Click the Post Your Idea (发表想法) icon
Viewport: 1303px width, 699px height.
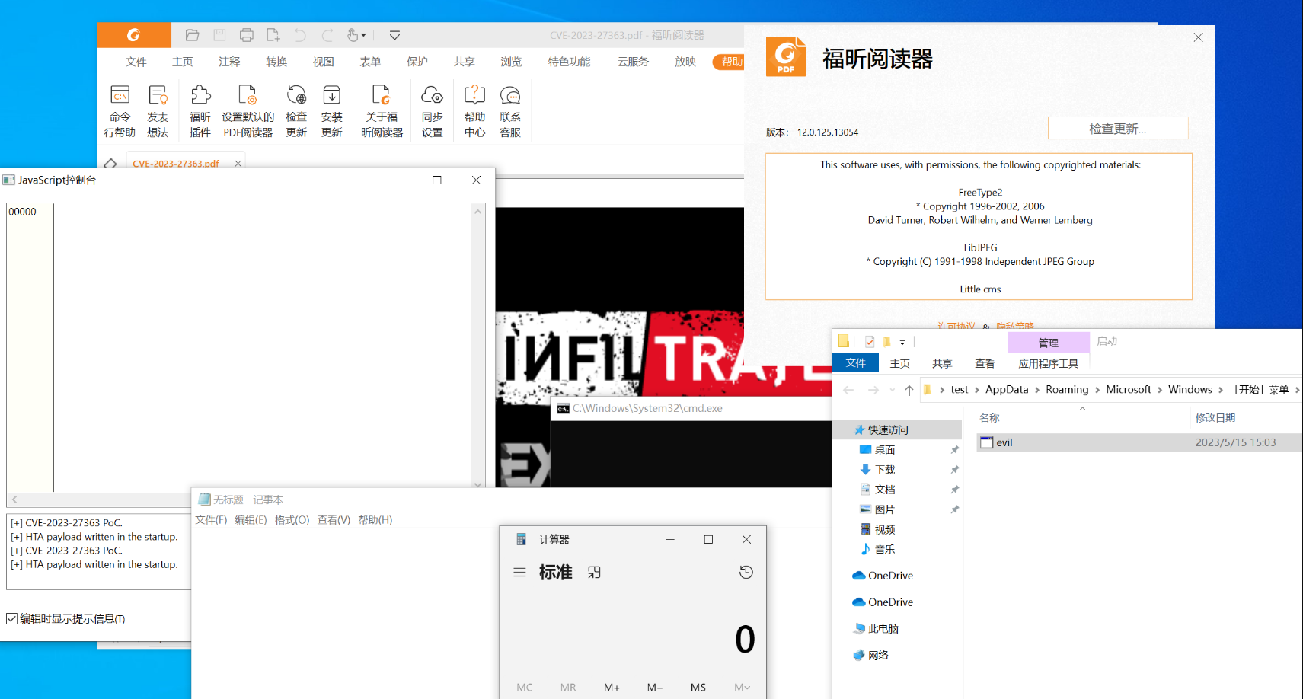click(158, 111)
